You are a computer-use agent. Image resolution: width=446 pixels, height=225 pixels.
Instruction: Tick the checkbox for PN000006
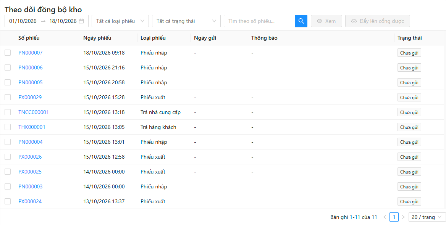(8, 67)
